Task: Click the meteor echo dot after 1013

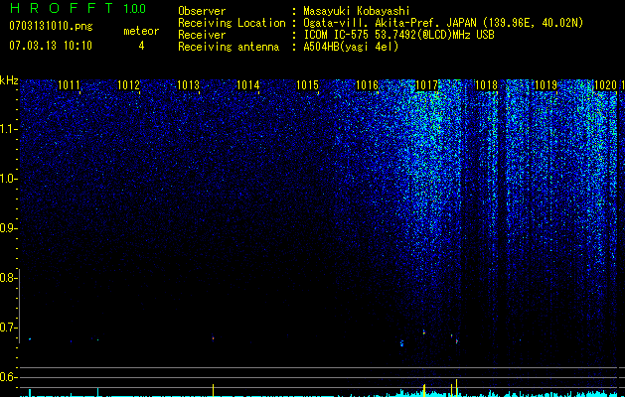Action: (213, 338)
